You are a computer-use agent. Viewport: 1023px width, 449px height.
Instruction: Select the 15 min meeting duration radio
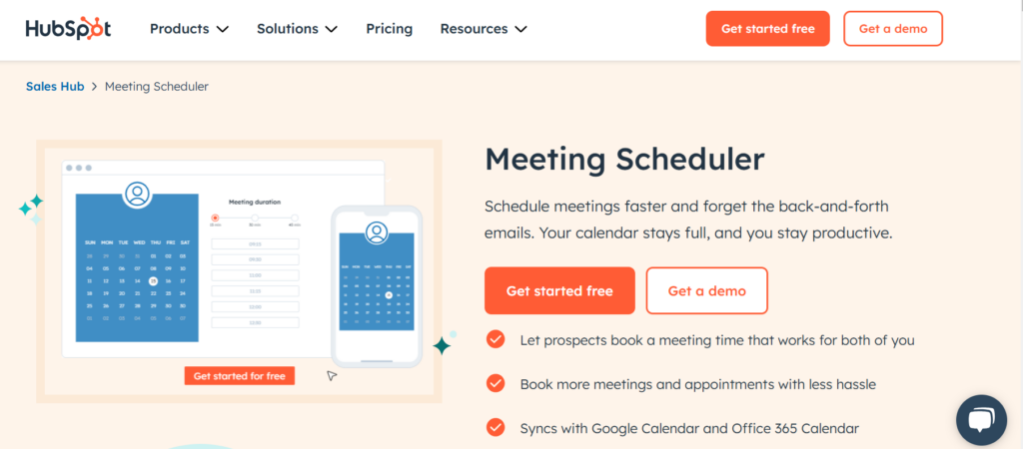pos(214,217)
